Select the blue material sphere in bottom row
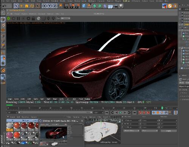189x147 pixels. tap(23, 143)
